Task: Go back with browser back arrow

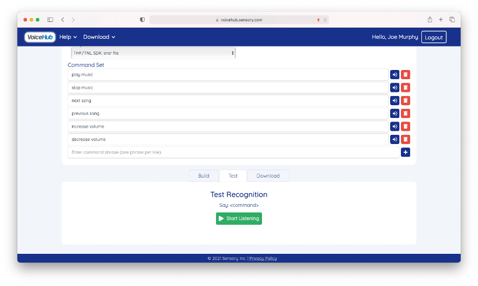Action: click(62, 19)
